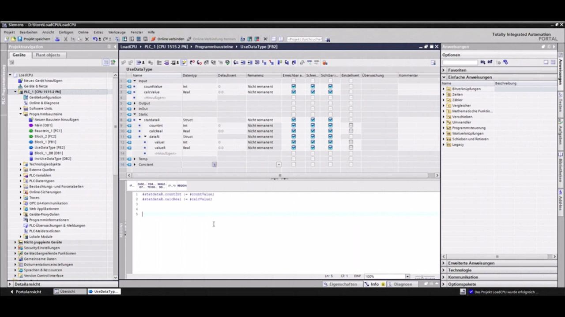Insert IF statement snippet in code editor

132,185
